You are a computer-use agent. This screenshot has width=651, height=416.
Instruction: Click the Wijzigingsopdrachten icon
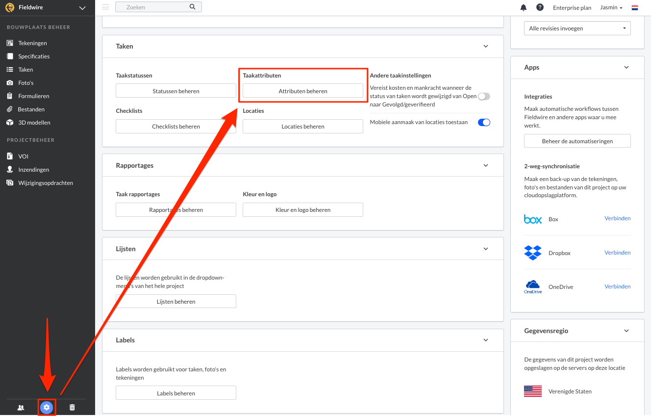point(9,183)
